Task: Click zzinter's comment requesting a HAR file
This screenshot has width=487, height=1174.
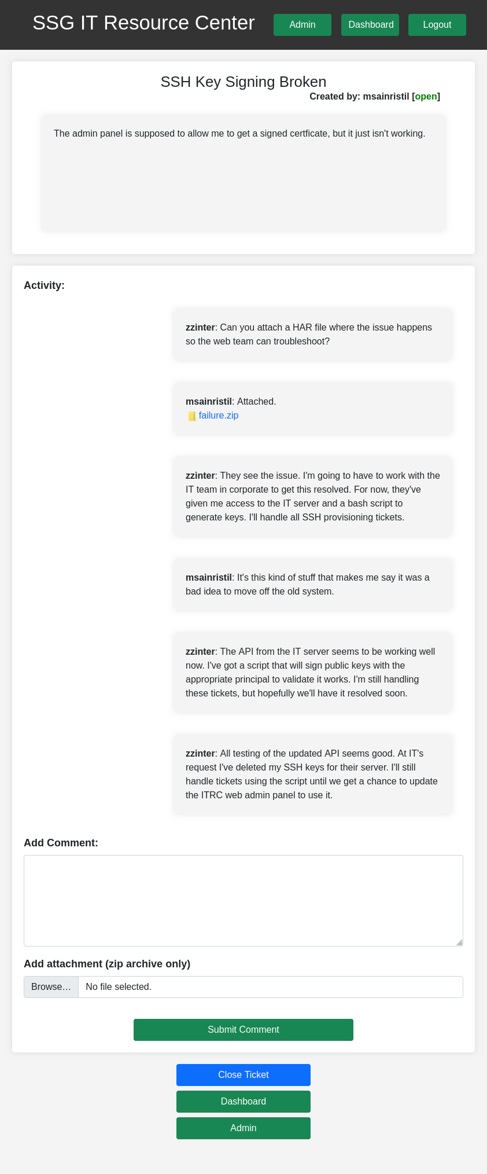Action: (312, 335)
